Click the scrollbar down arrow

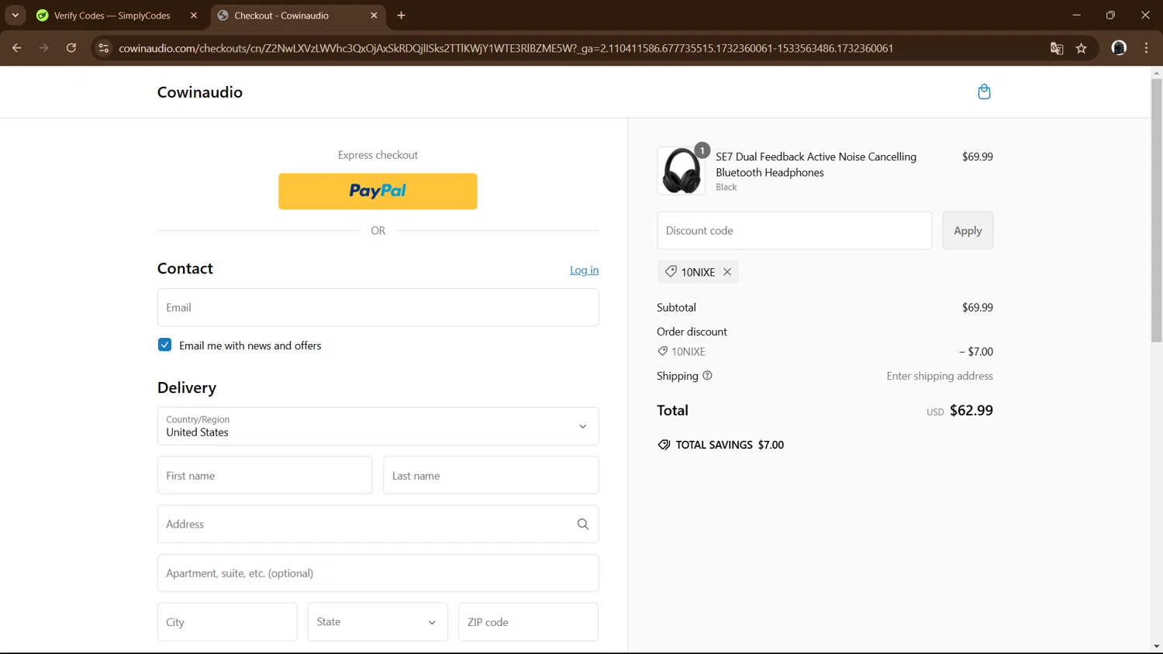click(x=1156, y=646)
